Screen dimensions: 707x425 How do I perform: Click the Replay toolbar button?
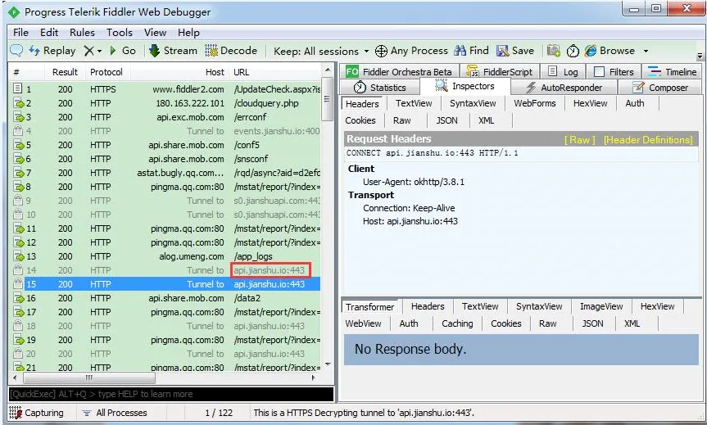coord(52,51)
